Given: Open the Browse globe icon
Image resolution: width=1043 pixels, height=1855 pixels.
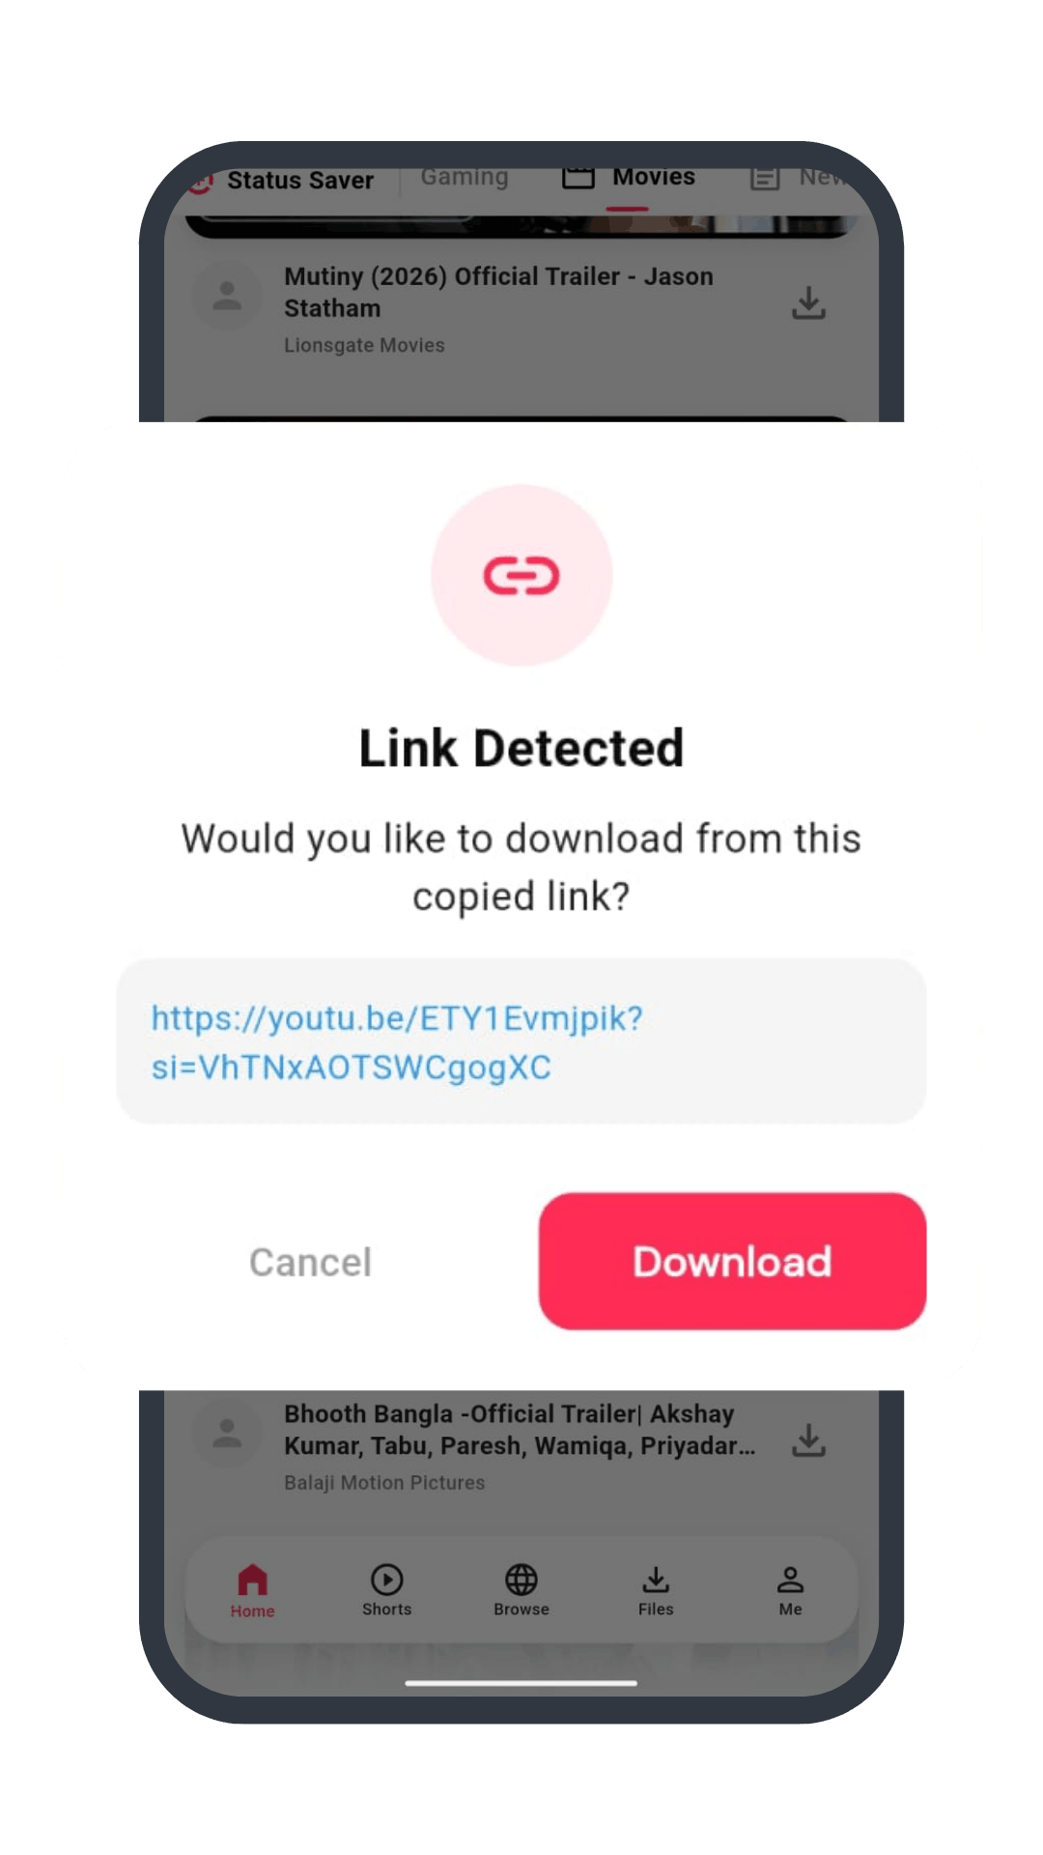Looking at the screenshot, I should (x=521, y=1580).
